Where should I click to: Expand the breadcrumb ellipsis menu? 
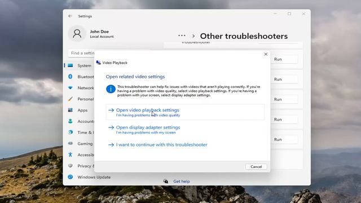click(x=182, y=36)
